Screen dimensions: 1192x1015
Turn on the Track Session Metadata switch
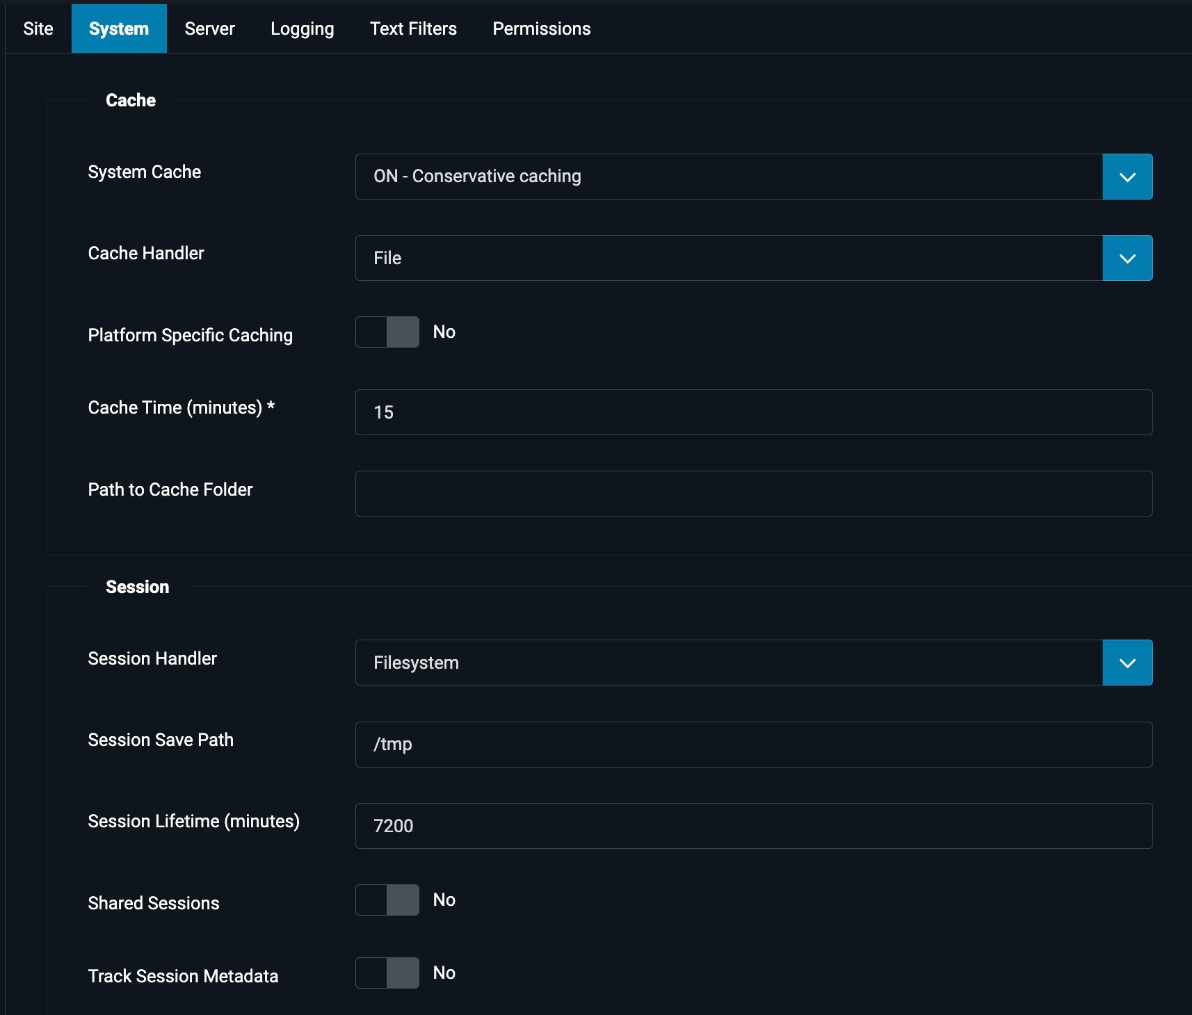pos(387,973)
